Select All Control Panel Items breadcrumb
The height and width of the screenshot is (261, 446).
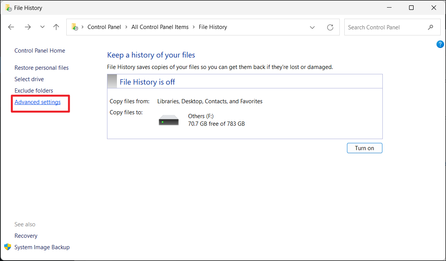[x=160, y=27]
